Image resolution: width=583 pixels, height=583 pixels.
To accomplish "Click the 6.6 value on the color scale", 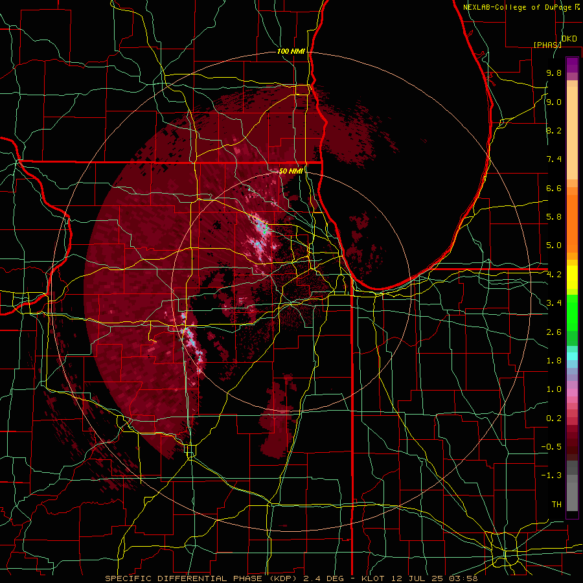I will [x=554, y=188].
